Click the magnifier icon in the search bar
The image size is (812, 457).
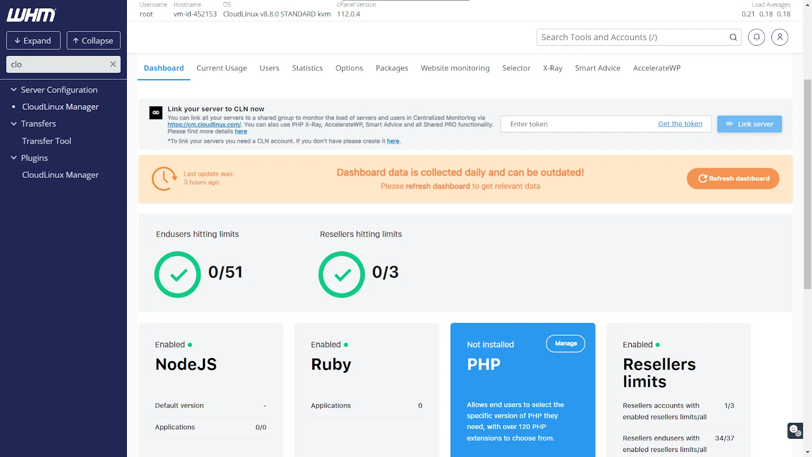point(733,37)
